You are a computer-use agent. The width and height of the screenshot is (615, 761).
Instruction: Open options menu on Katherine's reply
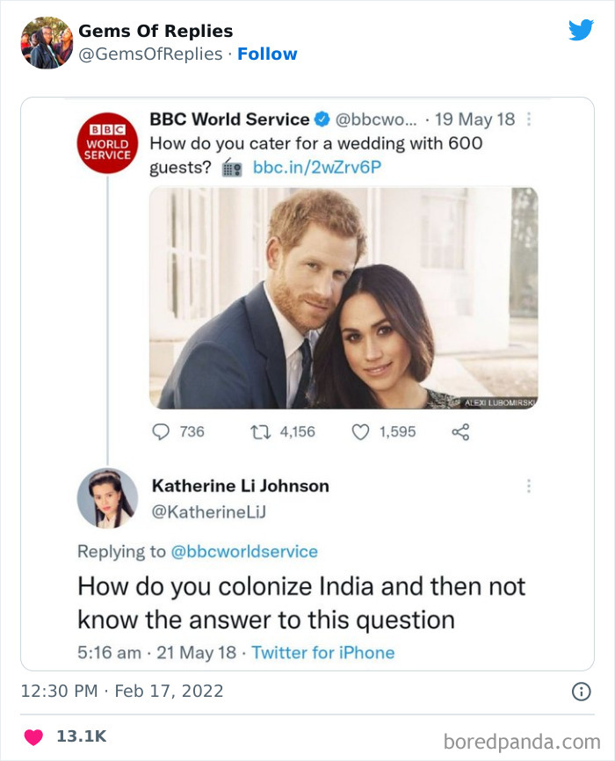tap(530, 485)
